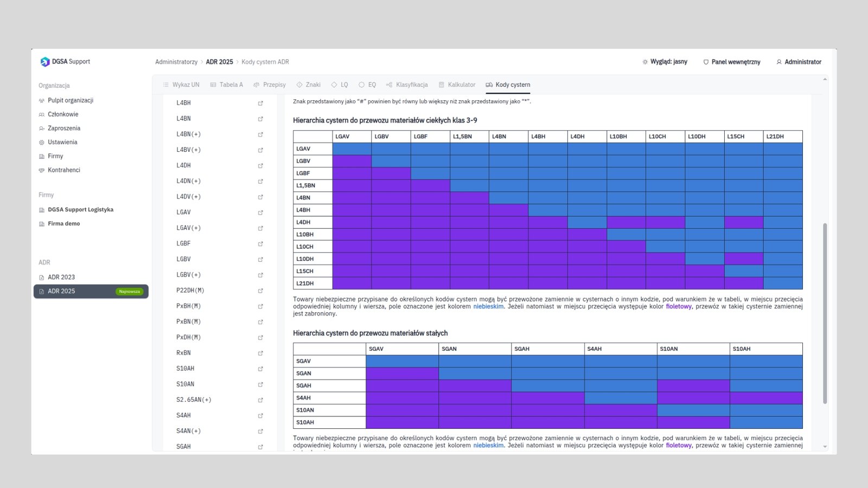Toggle the Wygląd: jasny theme switch
The image size is (868, 488).
(x=665, y=62)
